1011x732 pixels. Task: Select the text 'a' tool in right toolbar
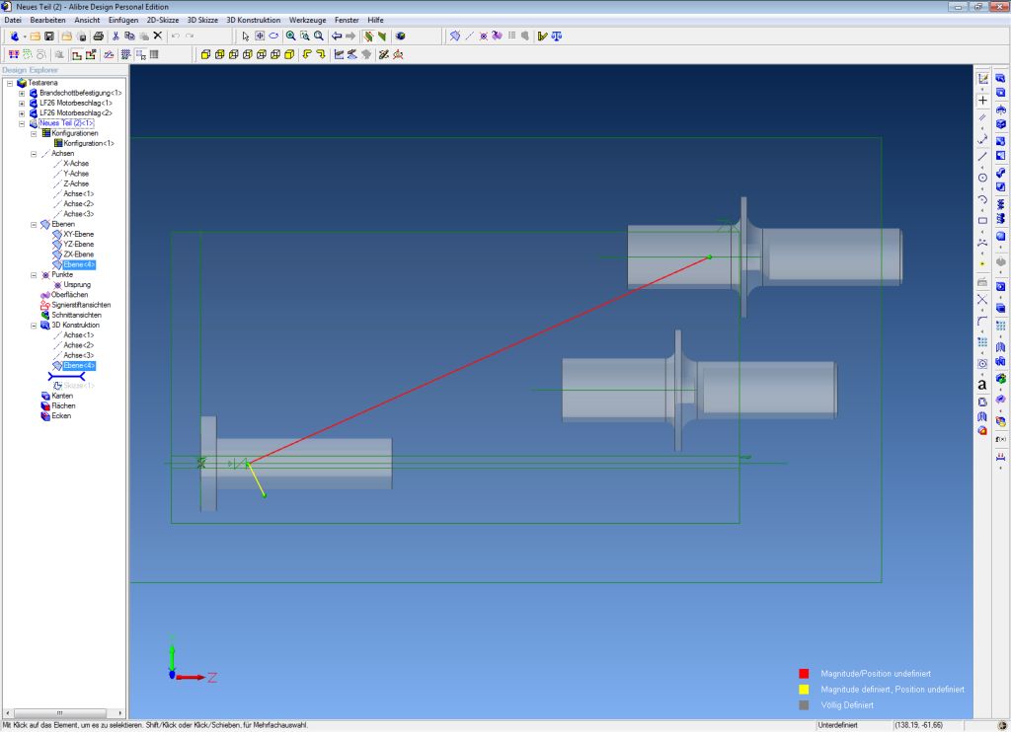pos(982,385)
